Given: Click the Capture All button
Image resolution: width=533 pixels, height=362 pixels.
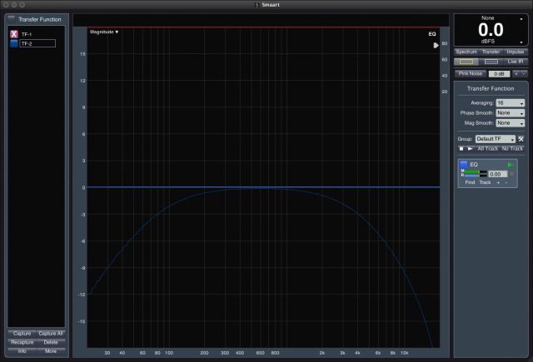Looking at the screenshot, I should pyautogui.click(x=51, y=333).
